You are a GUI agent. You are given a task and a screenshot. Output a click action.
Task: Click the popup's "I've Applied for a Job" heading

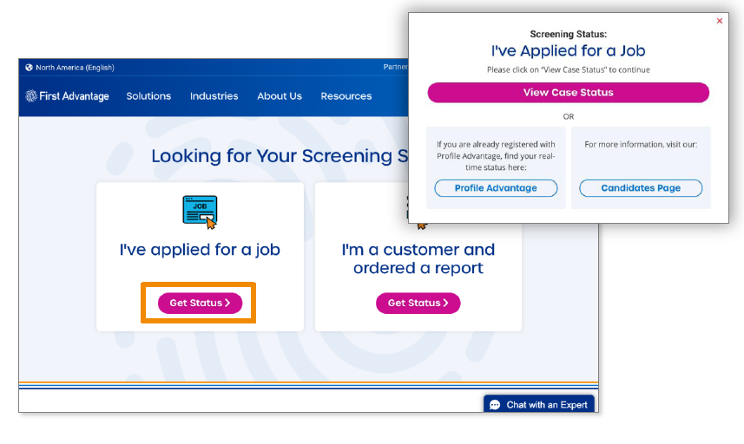tap(568, 51)
